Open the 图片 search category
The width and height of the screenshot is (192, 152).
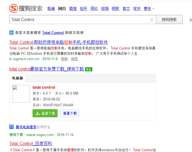pyautogui.click(x=94, y=9)
